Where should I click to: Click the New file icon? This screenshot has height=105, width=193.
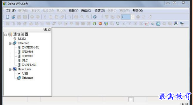(8, 17)
